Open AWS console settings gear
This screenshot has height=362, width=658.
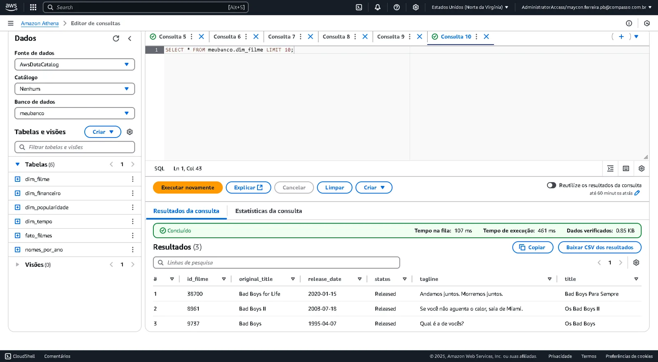[x=416, y=7]
